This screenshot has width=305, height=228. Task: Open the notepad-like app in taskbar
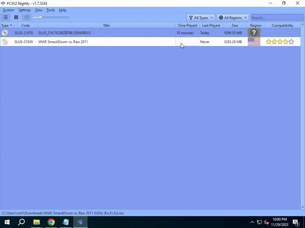(x=66, y=222)
